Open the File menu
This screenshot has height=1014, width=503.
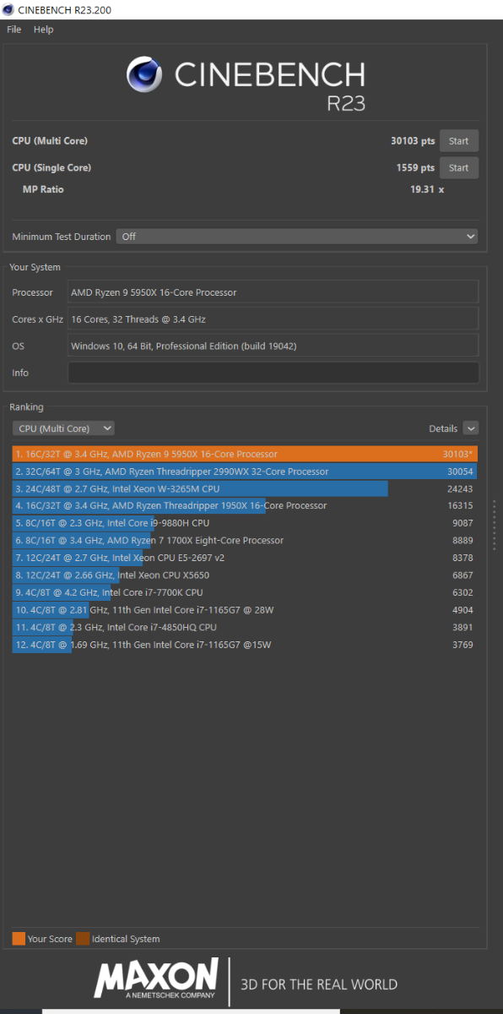14,30
